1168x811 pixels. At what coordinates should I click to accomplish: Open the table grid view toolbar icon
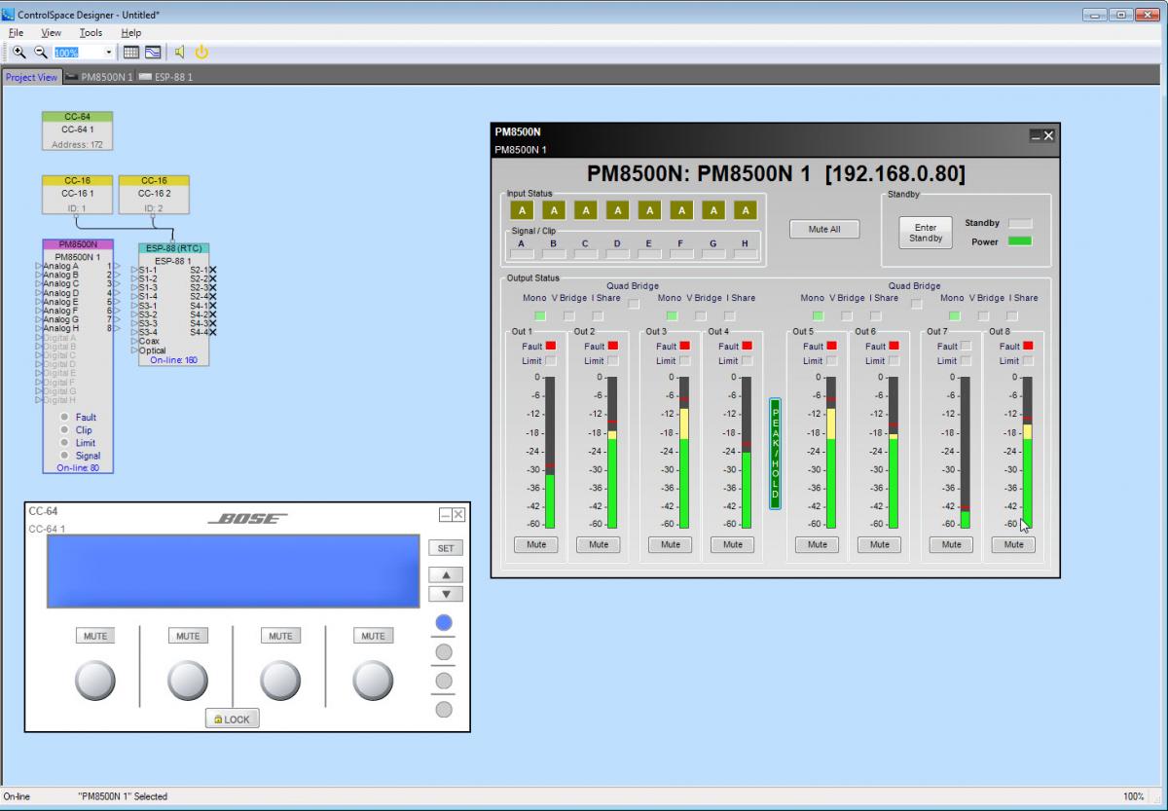click(x=131, y=52)
